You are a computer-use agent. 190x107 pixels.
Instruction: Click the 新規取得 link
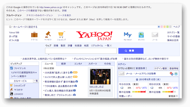(x=140, y=68)
